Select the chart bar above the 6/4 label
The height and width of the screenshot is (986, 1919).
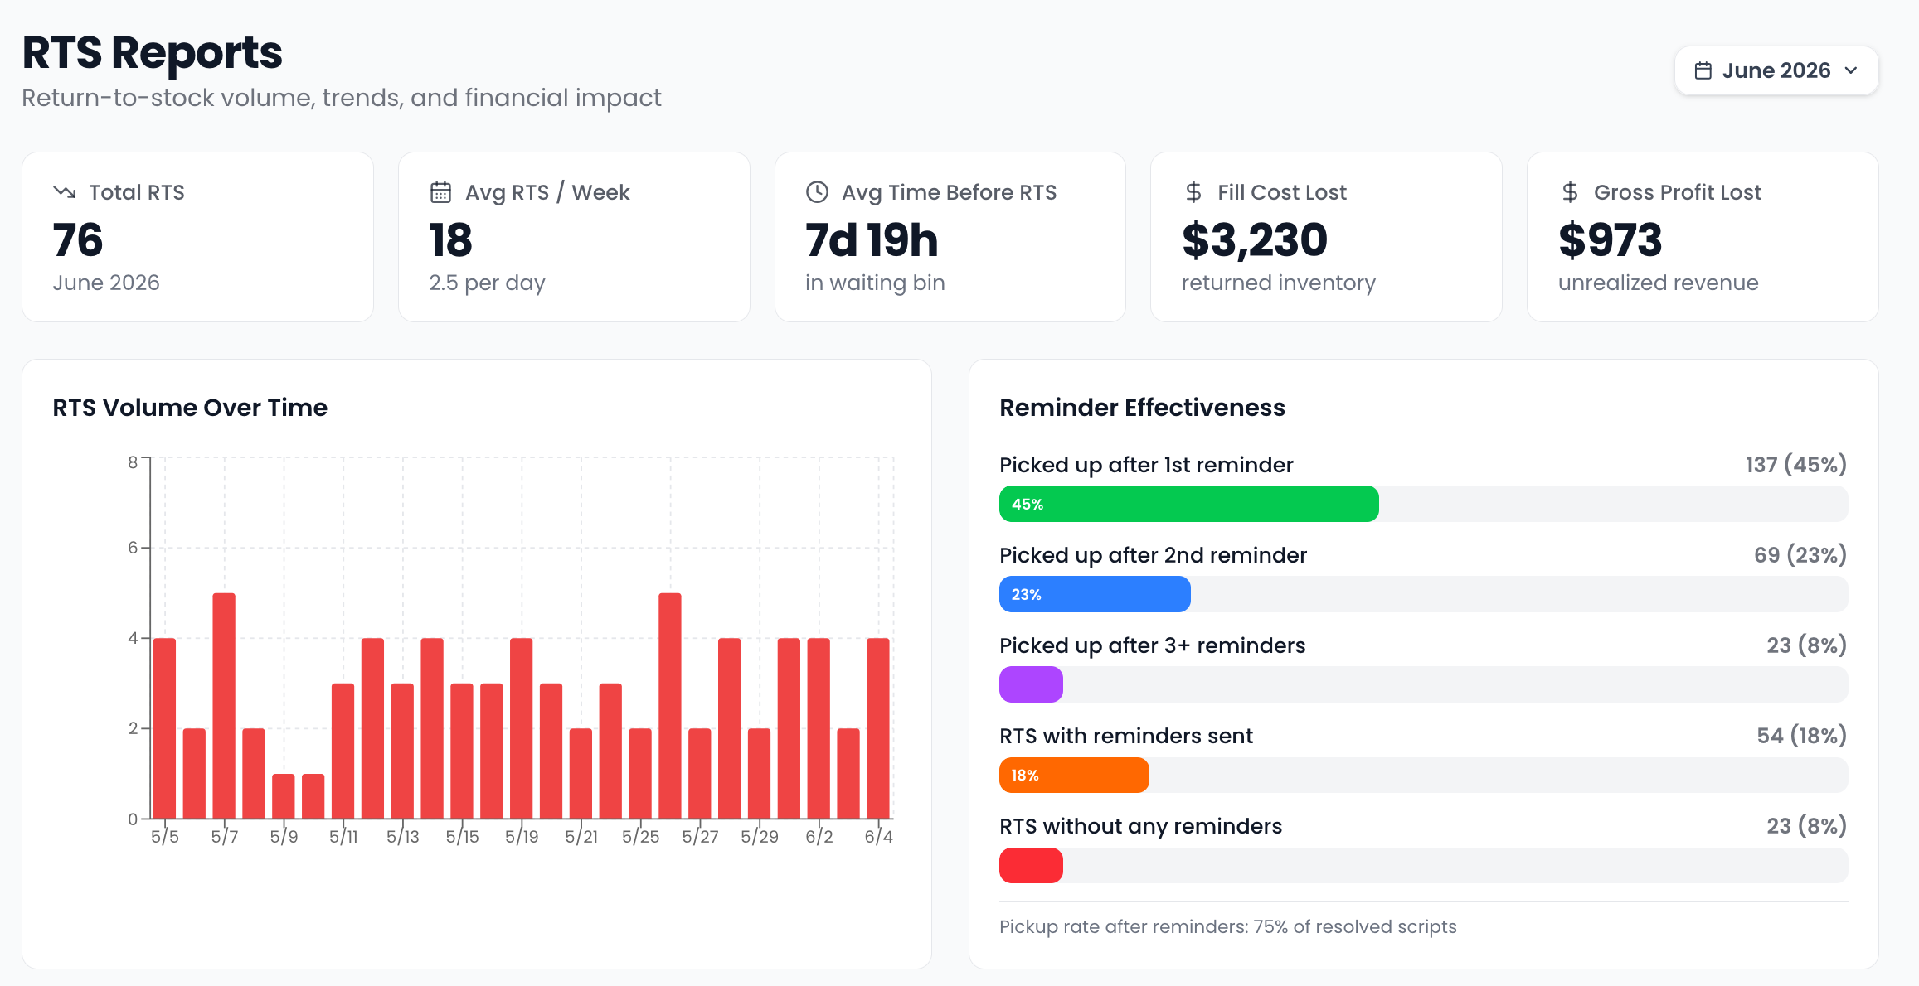pyautogui.click(x=878, y=728)
